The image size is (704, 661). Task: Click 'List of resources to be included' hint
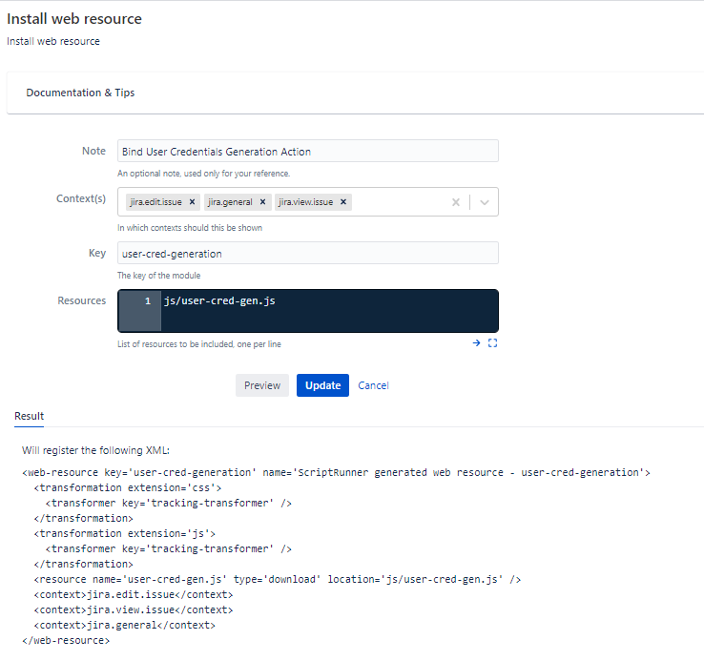point(199,344)
